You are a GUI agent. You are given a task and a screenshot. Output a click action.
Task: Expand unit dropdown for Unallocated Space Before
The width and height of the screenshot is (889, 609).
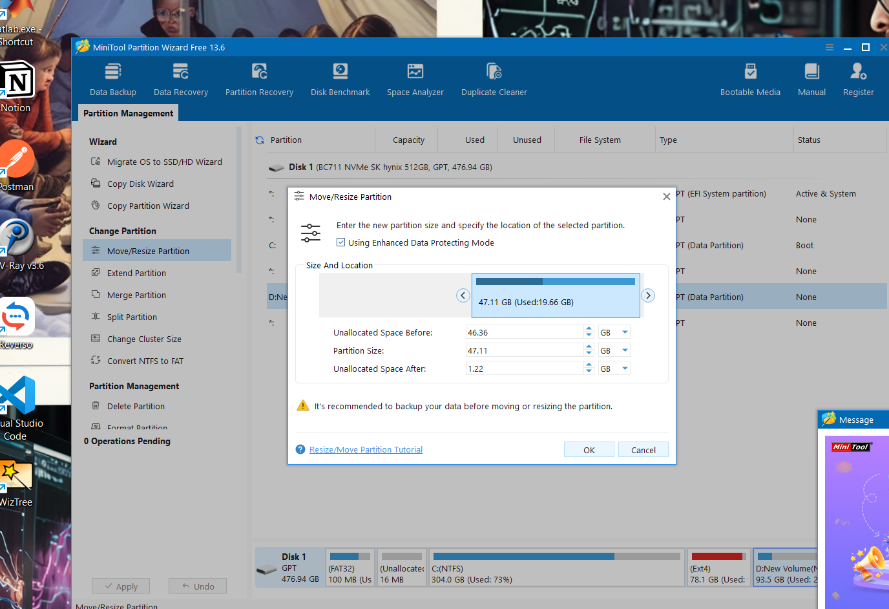(625, 332)
